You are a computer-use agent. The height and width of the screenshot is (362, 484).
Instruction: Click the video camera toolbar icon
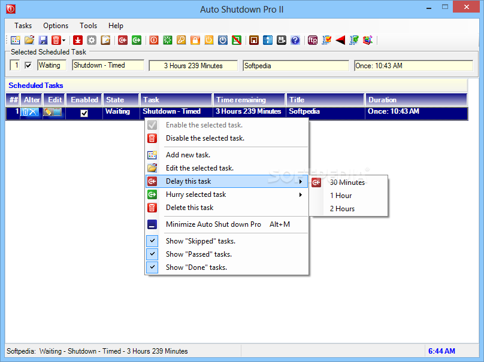pyautogui.click(x=281, y=41)
